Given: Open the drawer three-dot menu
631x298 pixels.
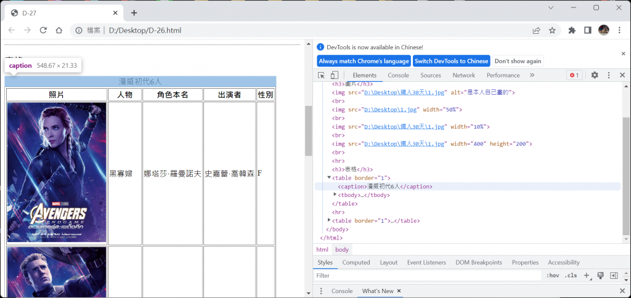Looking at the screenshot, I should [321, 291].
